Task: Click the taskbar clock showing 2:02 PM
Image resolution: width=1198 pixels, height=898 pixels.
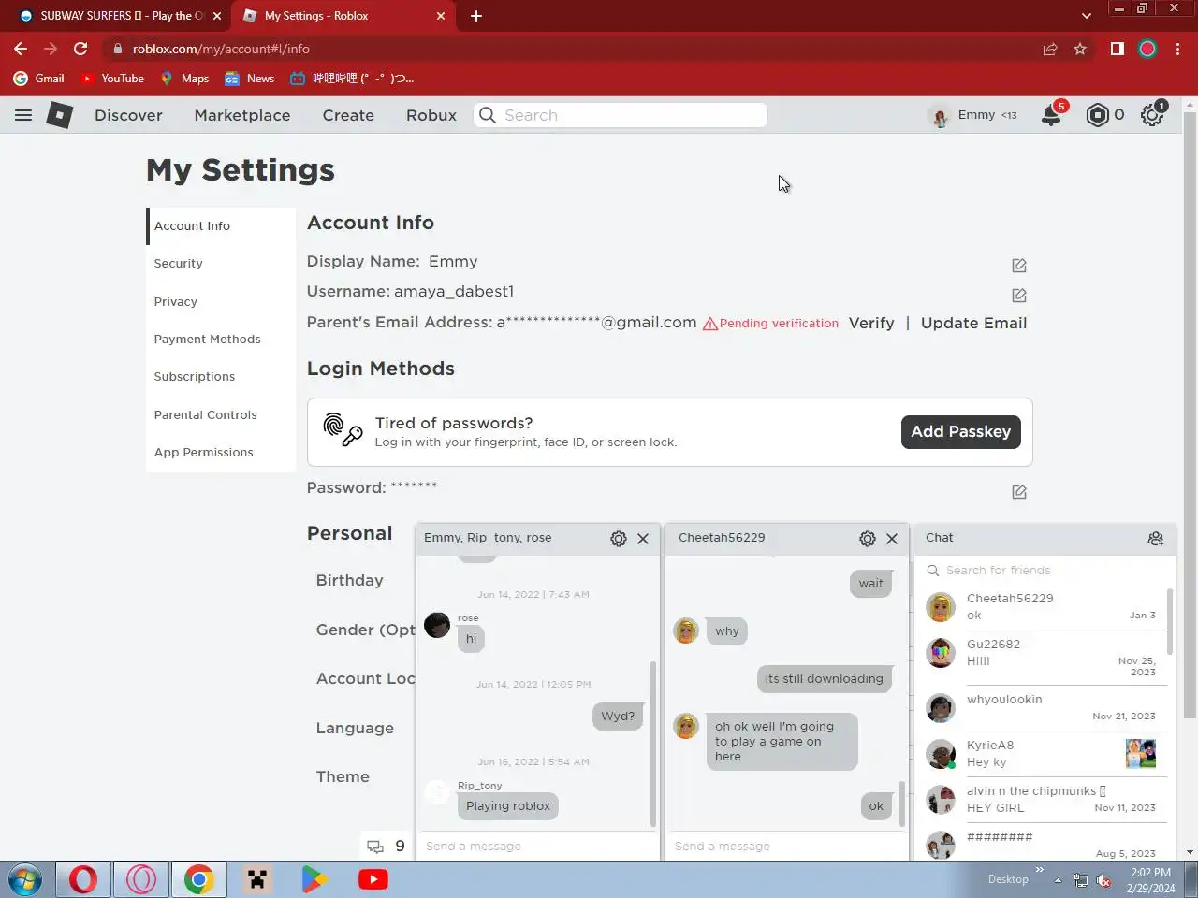Action: pyautogui.click(x=1150, y=880)
